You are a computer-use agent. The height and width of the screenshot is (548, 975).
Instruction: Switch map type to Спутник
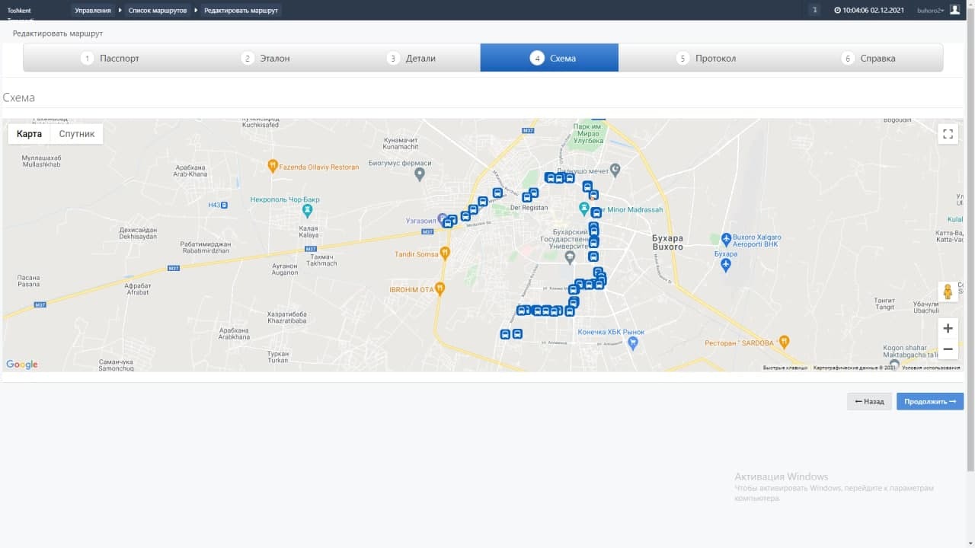tap(77, 134)
